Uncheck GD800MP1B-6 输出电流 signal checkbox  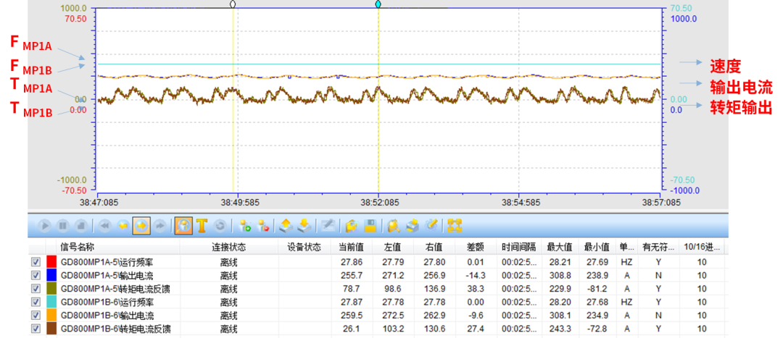coord(36,316)
